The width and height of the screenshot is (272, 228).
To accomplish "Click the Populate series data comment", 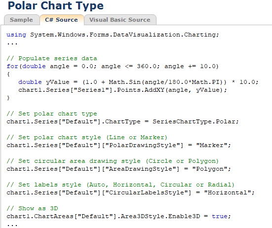I will [x=52, y=58].
